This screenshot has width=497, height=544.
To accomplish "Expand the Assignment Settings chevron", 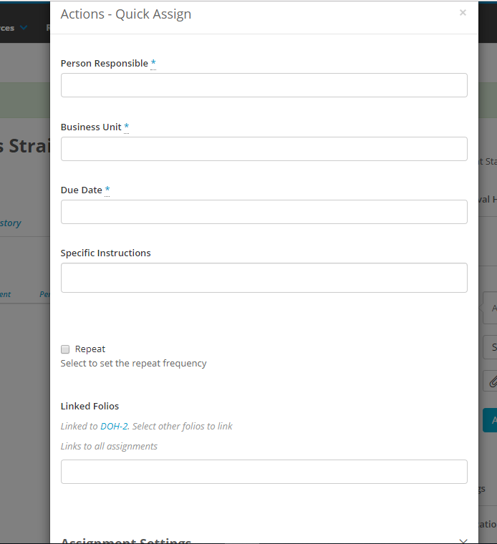I will [463, 541].
